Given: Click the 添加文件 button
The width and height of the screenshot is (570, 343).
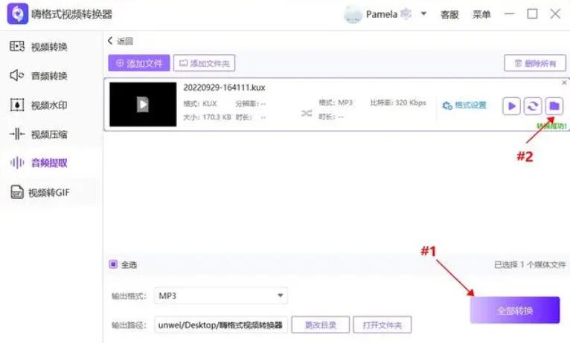Looking at the screenshot, I should coord(139,63).
